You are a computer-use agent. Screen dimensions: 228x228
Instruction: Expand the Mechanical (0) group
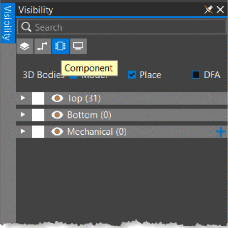coord(23,131)
